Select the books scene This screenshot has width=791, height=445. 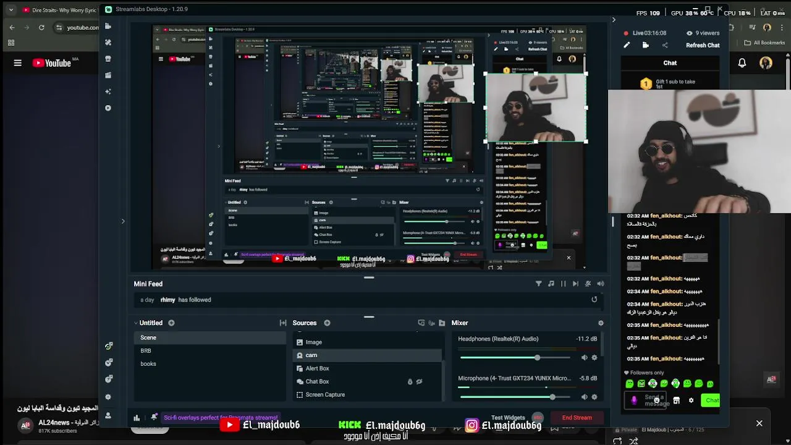tap(210, 363)
